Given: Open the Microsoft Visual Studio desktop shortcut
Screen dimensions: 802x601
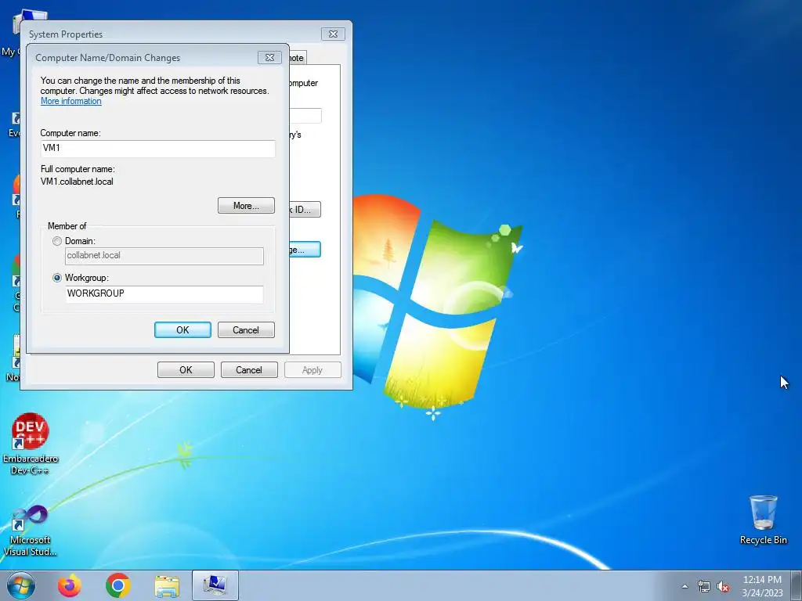Looking at the screenshot, I should click(31, 531).
